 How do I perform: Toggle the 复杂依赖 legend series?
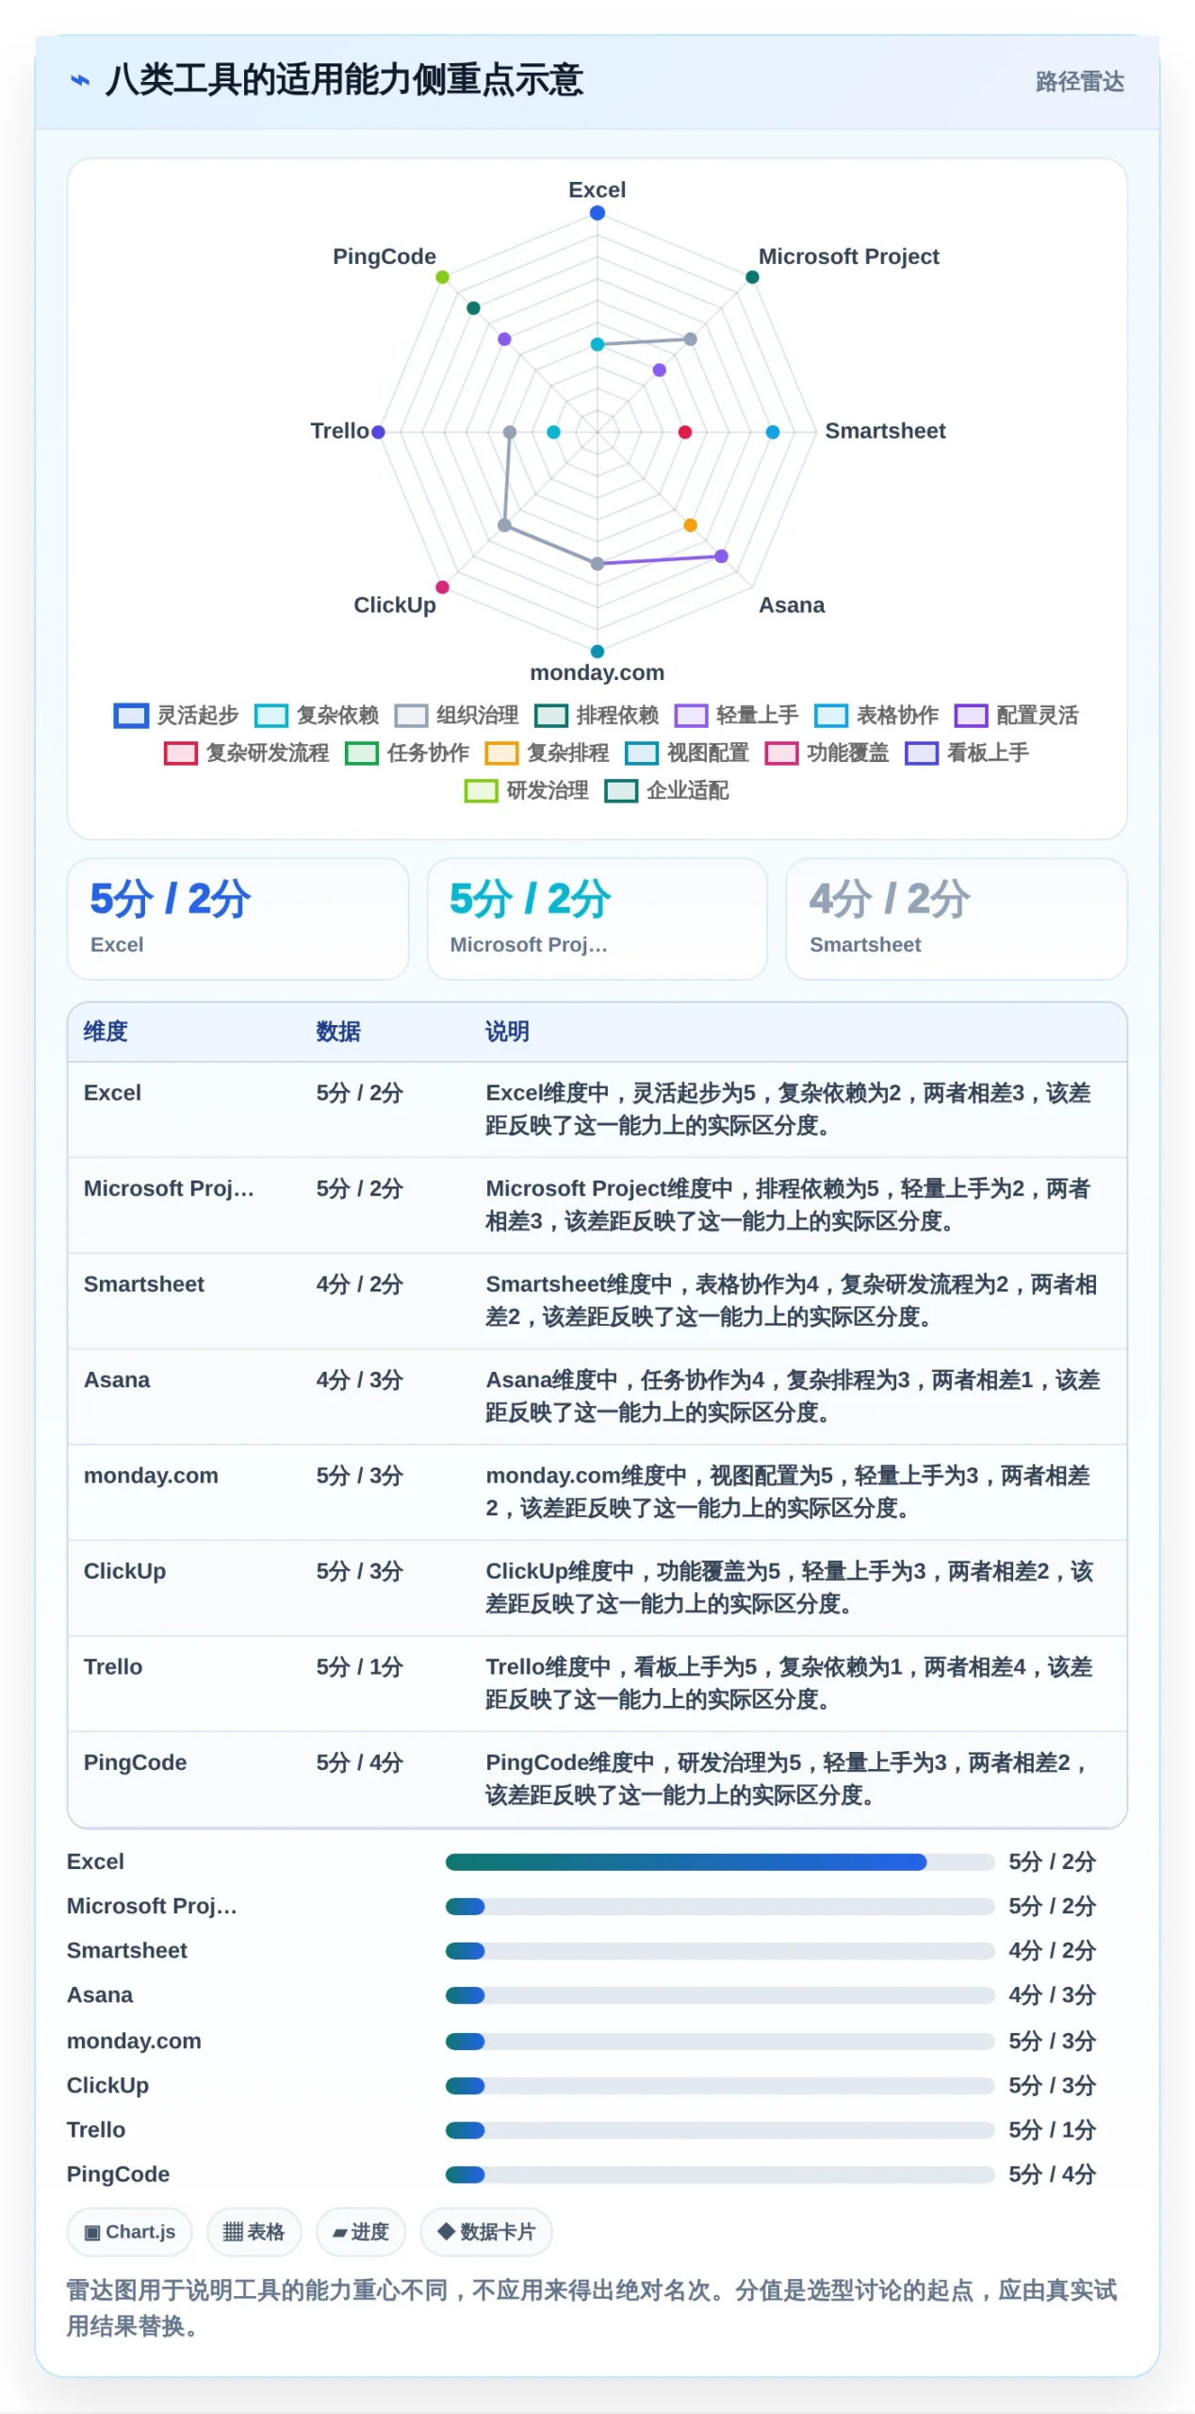coord(317,716)
